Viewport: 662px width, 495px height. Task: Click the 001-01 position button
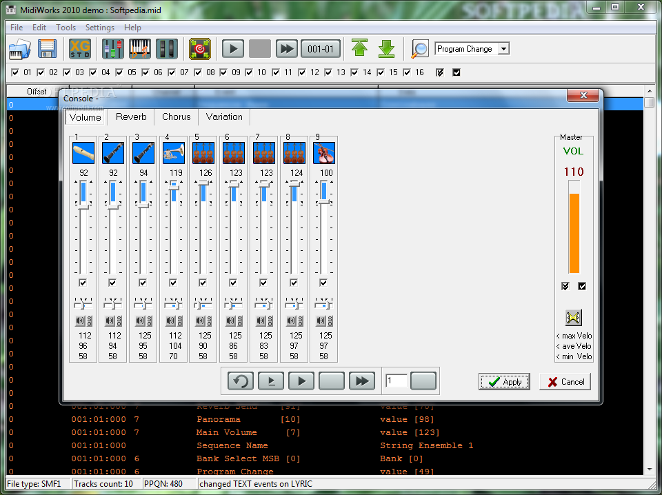pyautogui.click(x=321, y=49)
